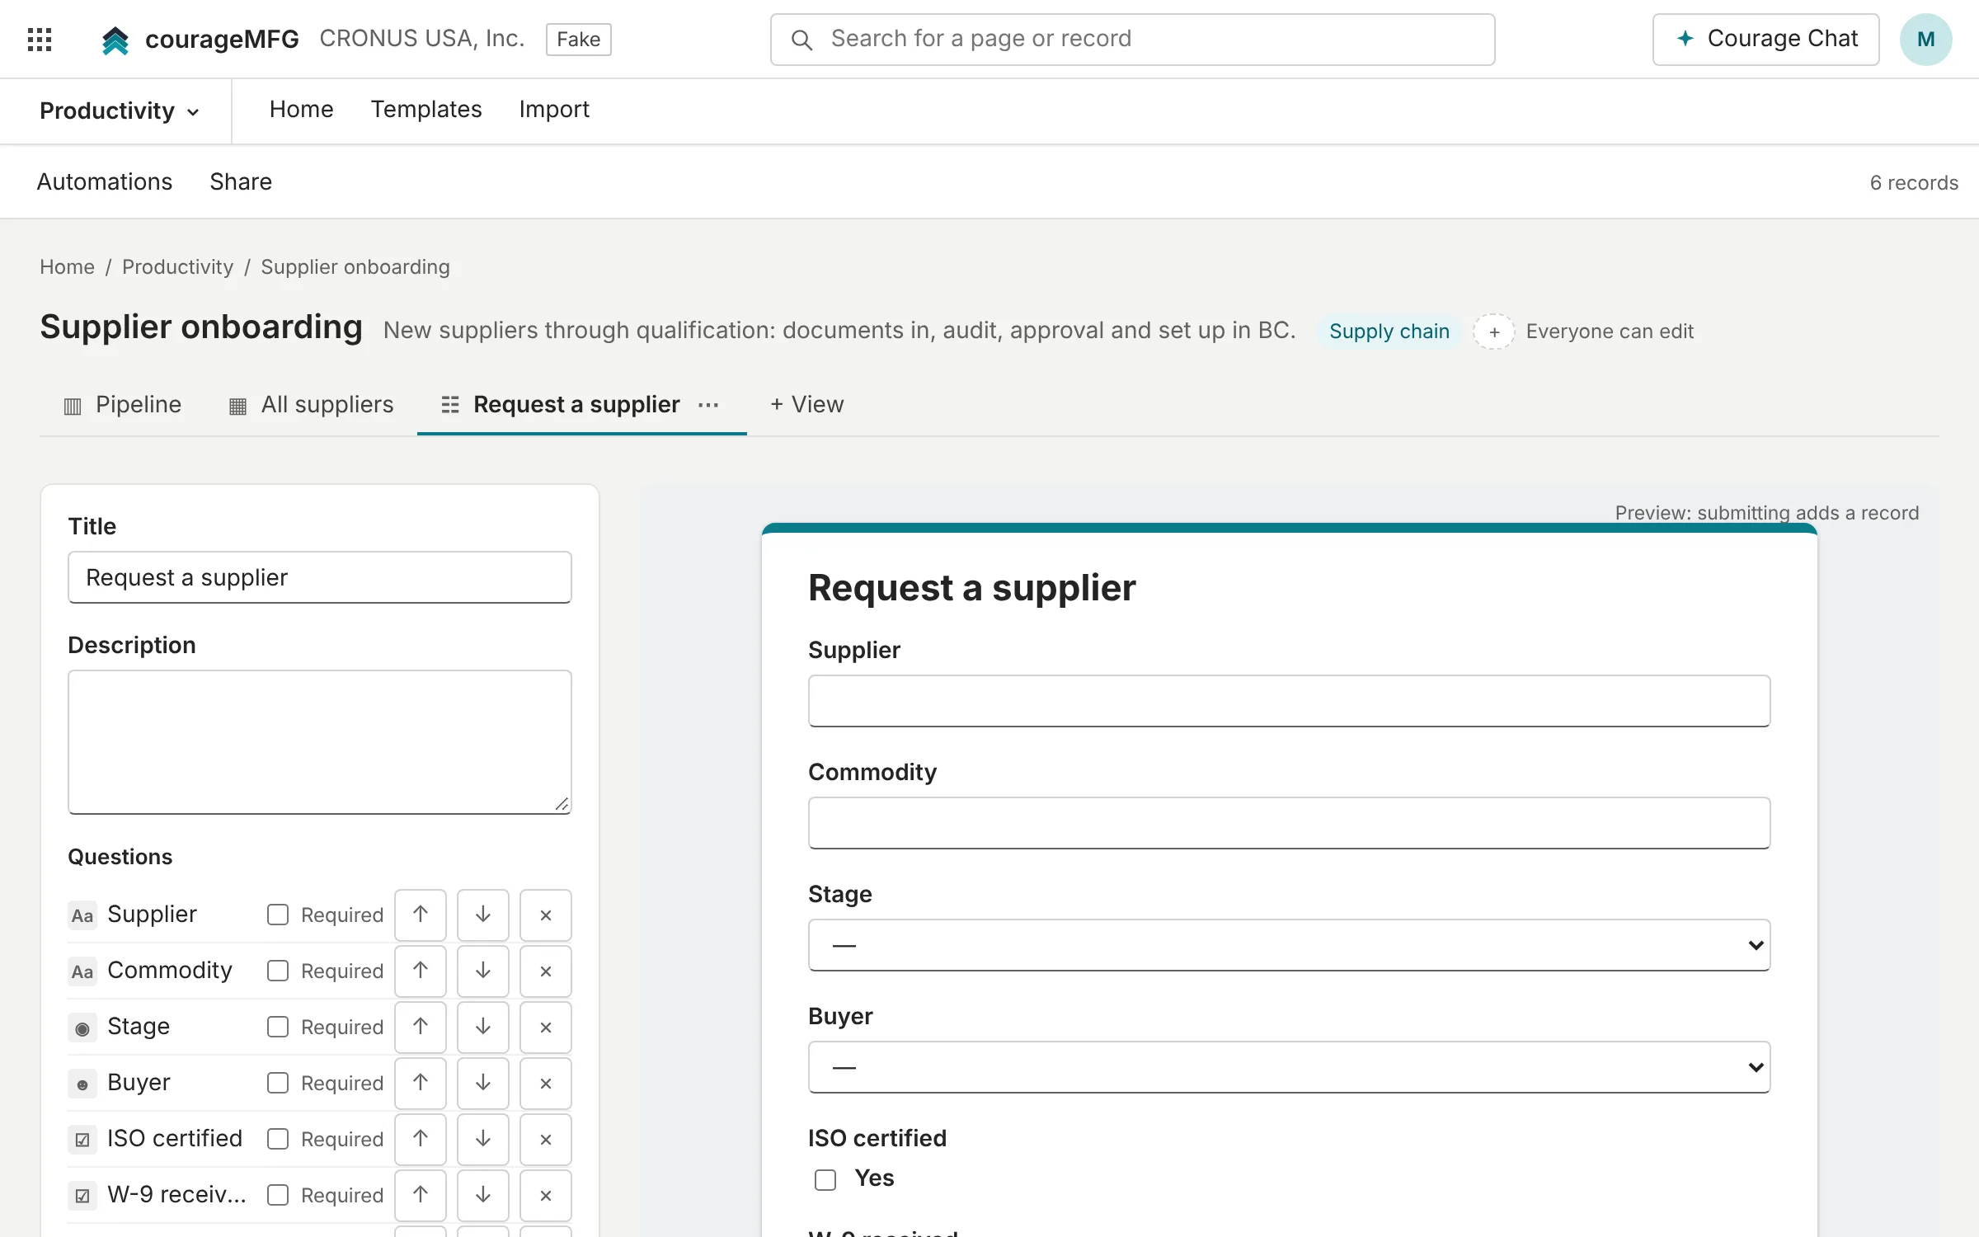Remove the Buyer question

pos(546,1083)
